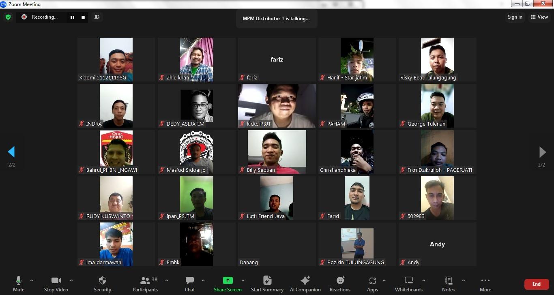Click the red End button
Viewport: 554px width, 295px height.
click(x=536, y=284)
